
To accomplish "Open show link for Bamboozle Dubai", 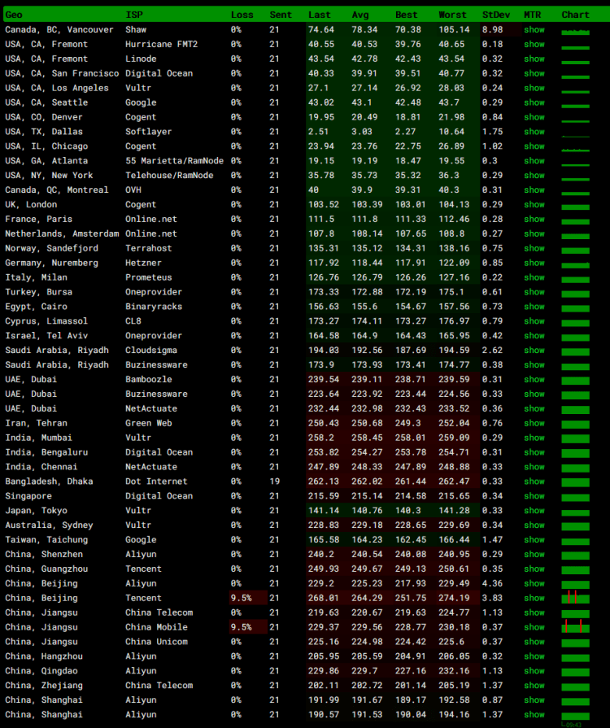I will click(534, 379).
